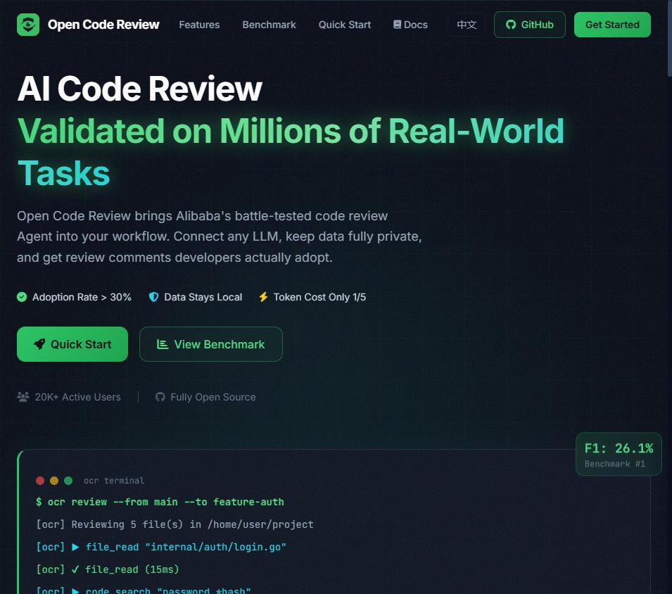The width and height of the screenshot is (672, 594).
Task: Click the "Adoption Rate > 30%" text
Action: coord(82,297)
